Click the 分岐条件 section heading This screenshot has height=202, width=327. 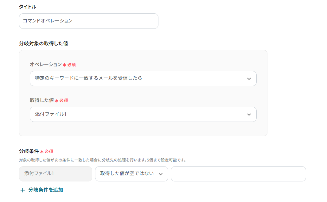[x=29, y=151]
